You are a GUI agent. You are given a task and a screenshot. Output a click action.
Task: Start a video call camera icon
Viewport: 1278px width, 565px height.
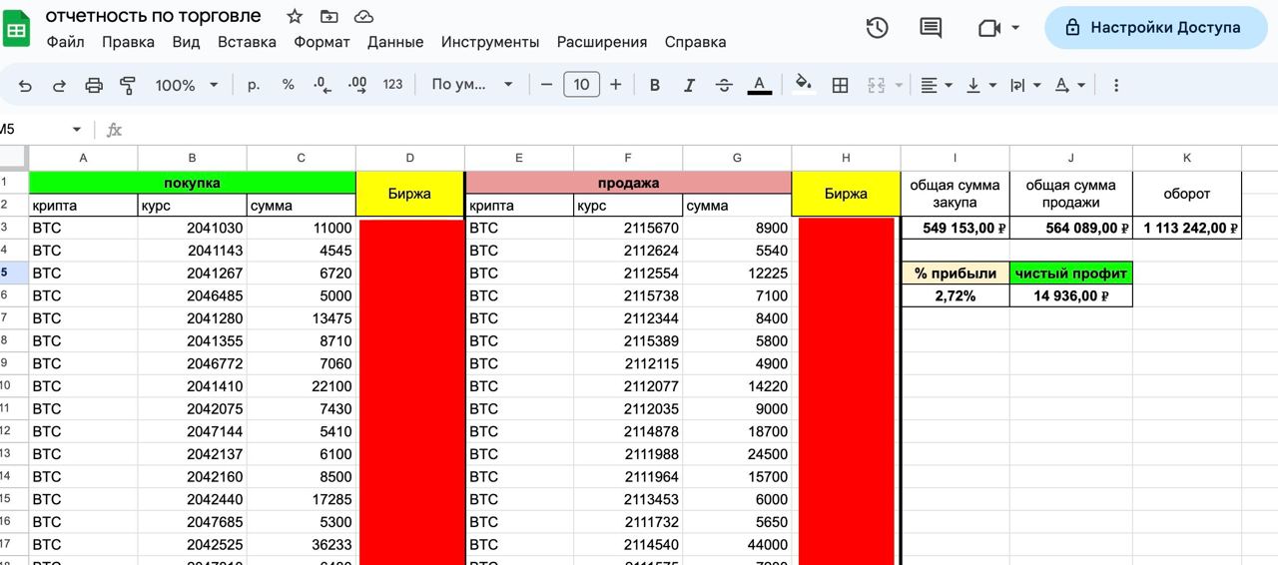[988, 28]
